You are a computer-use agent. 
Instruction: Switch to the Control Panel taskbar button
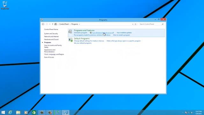click(66, 112)
